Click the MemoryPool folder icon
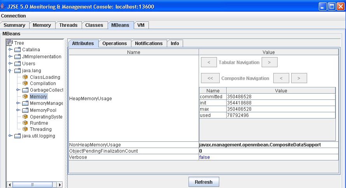The height and width of the screenshot is (188, 346). click(25, 110)
